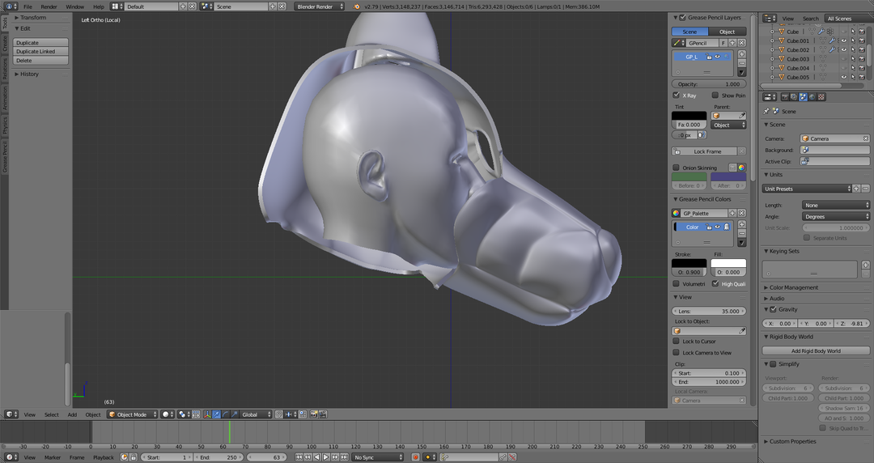Enable Lock Camera to View checkbox

(x=677, y=352)
